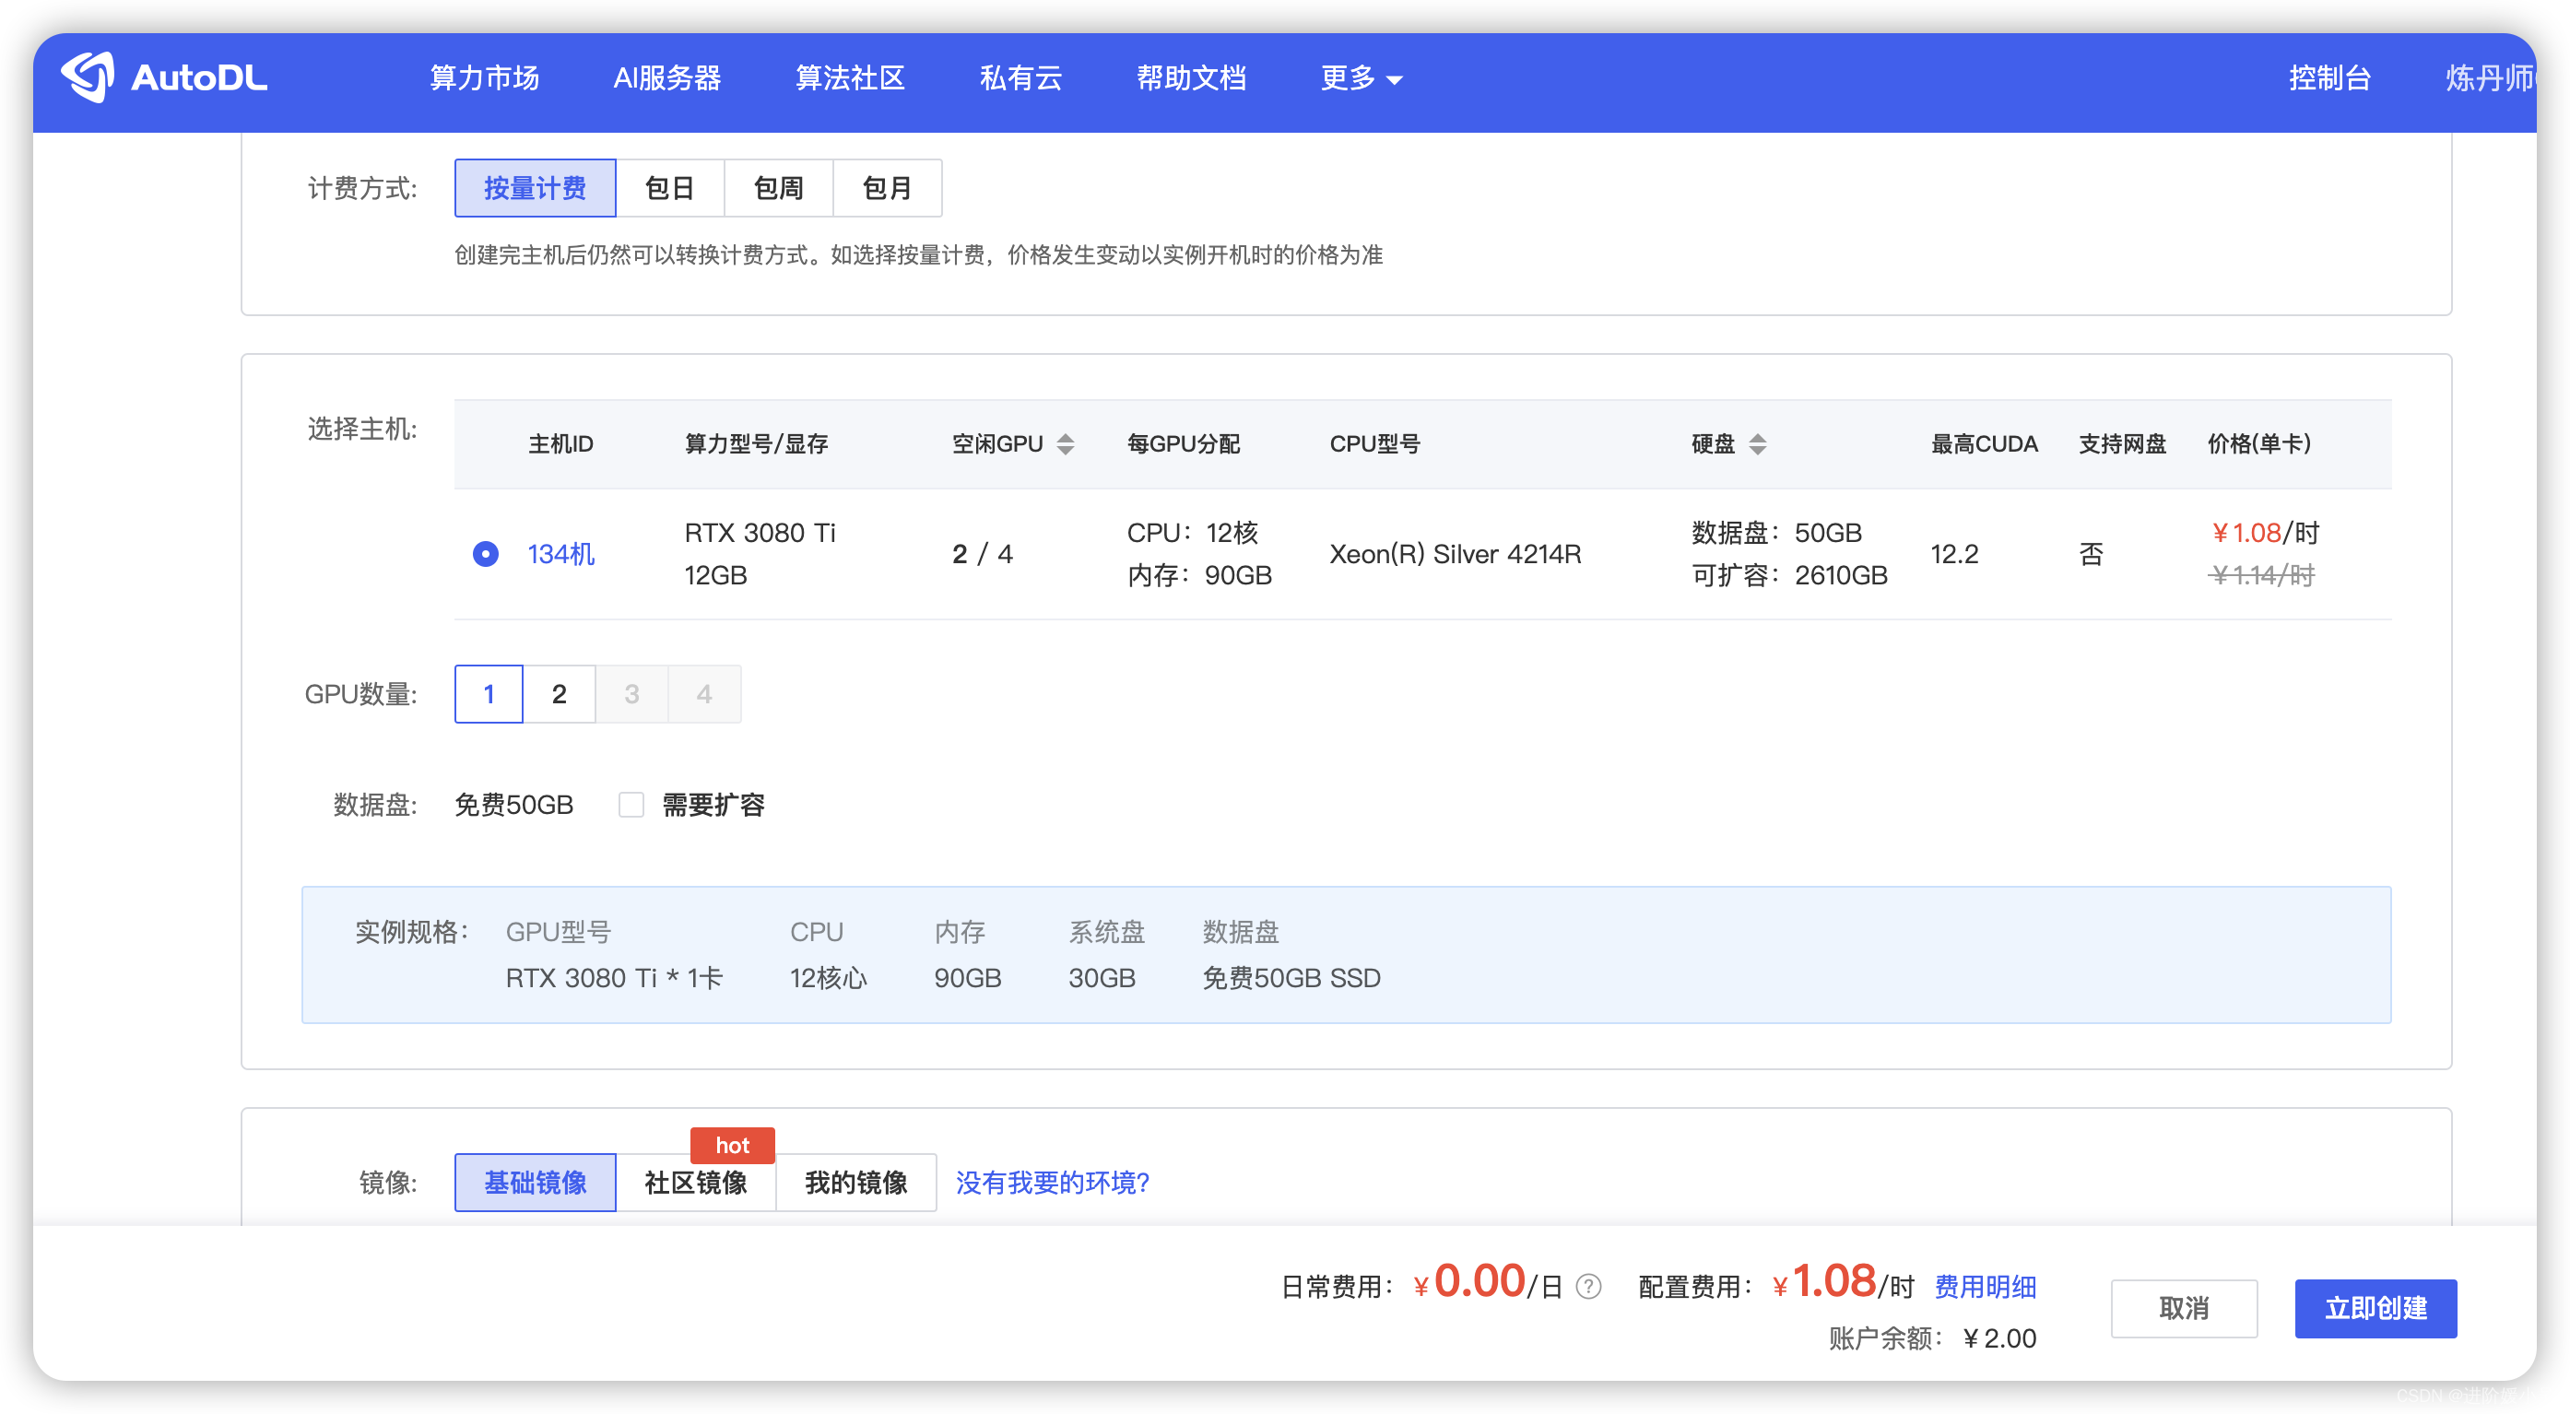The image size is (2570, 1414).
Task: Choose GPU quantity 2
Action: click(x=559, y=693)
